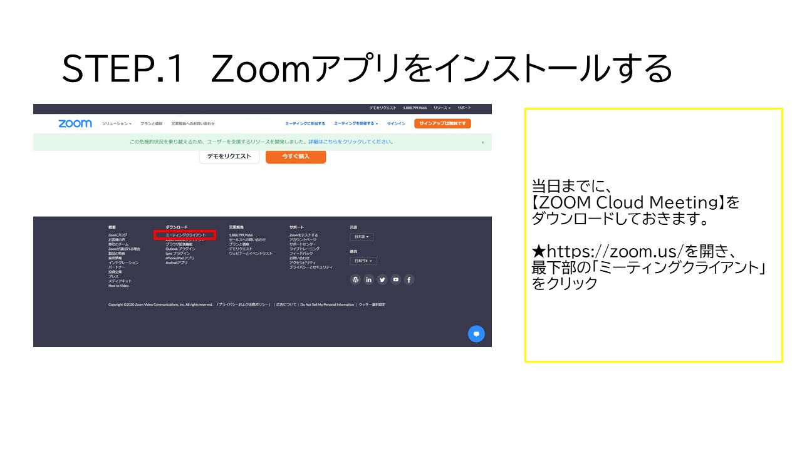
Task: Dismiss the green notification banner
Action: (482, 143)
